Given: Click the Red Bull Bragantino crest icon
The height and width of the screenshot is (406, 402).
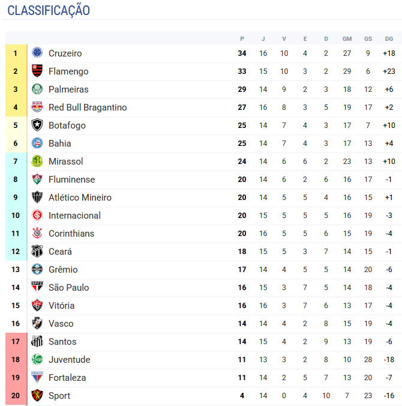Looking at the screenshot, I should [37, 107].
